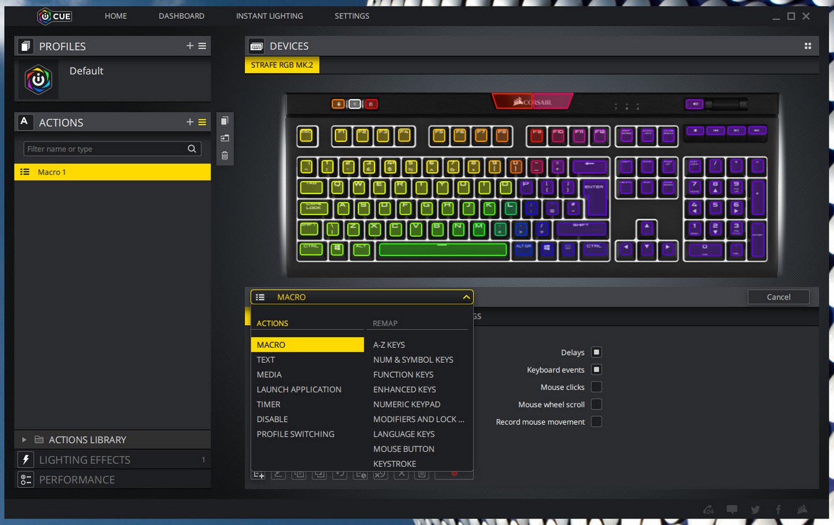Image resolution: width=834 pixels, height=525 pixels.
Task: Select ENHANCED KEYS remap option
Action: pos(405,390)
